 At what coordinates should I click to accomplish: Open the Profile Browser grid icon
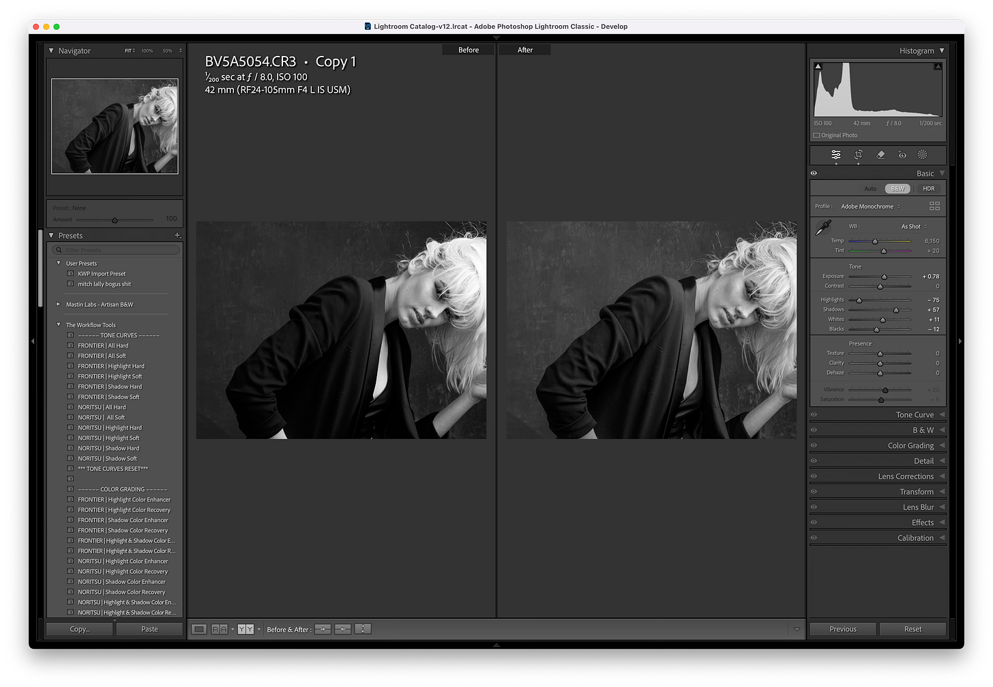pos(934,206)
